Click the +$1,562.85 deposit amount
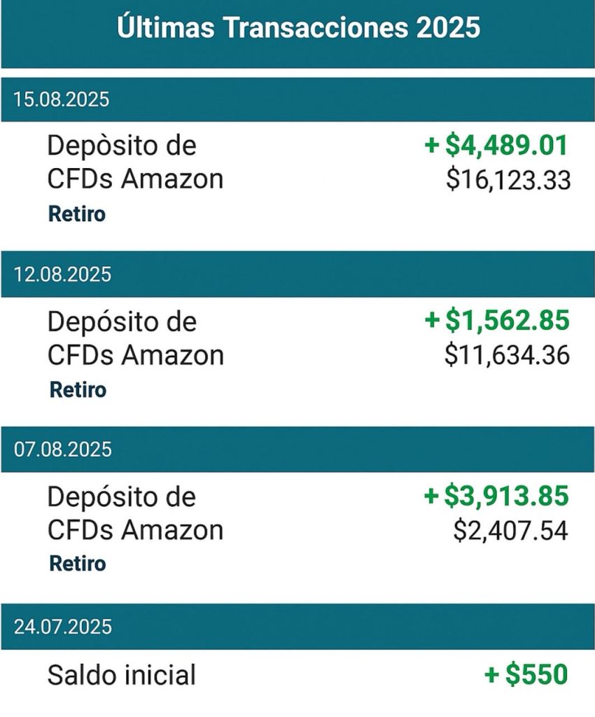This screenshot has width=595, height=717. click(x=497, y=321)
